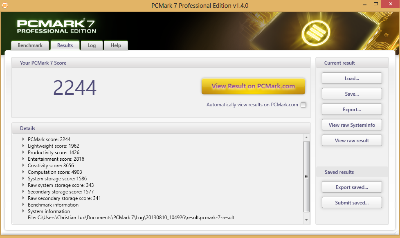Click 'Lightweight score: 1962' text
The width and height of the screenshot is (400, 238).
53,146
